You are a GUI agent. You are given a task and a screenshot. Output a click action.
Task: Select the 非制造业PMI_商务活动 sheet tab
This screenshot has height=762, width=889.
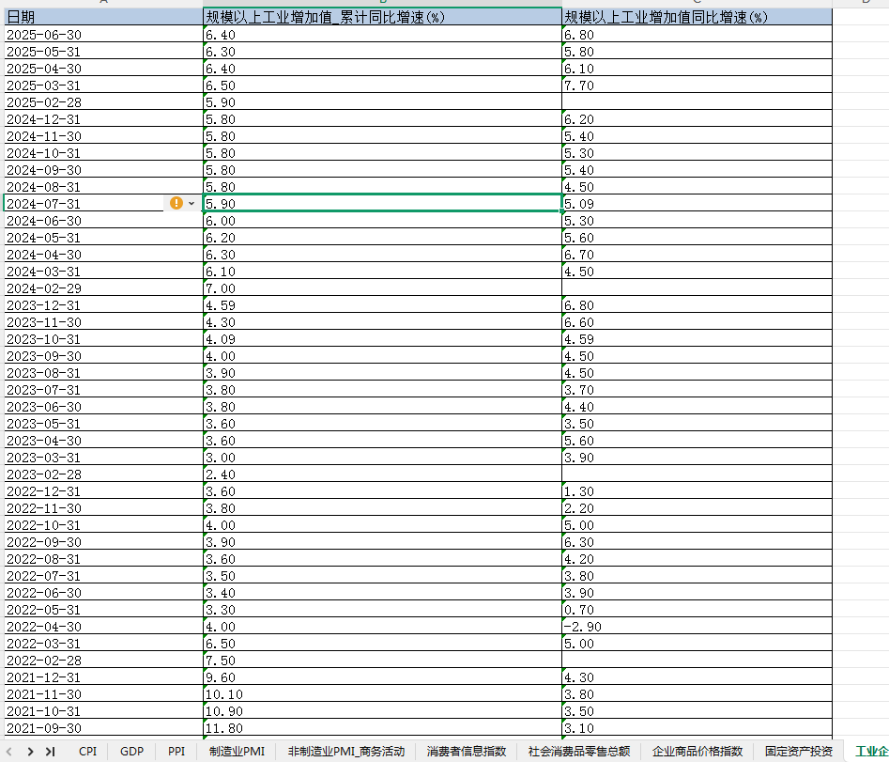[x=345, y=752]
